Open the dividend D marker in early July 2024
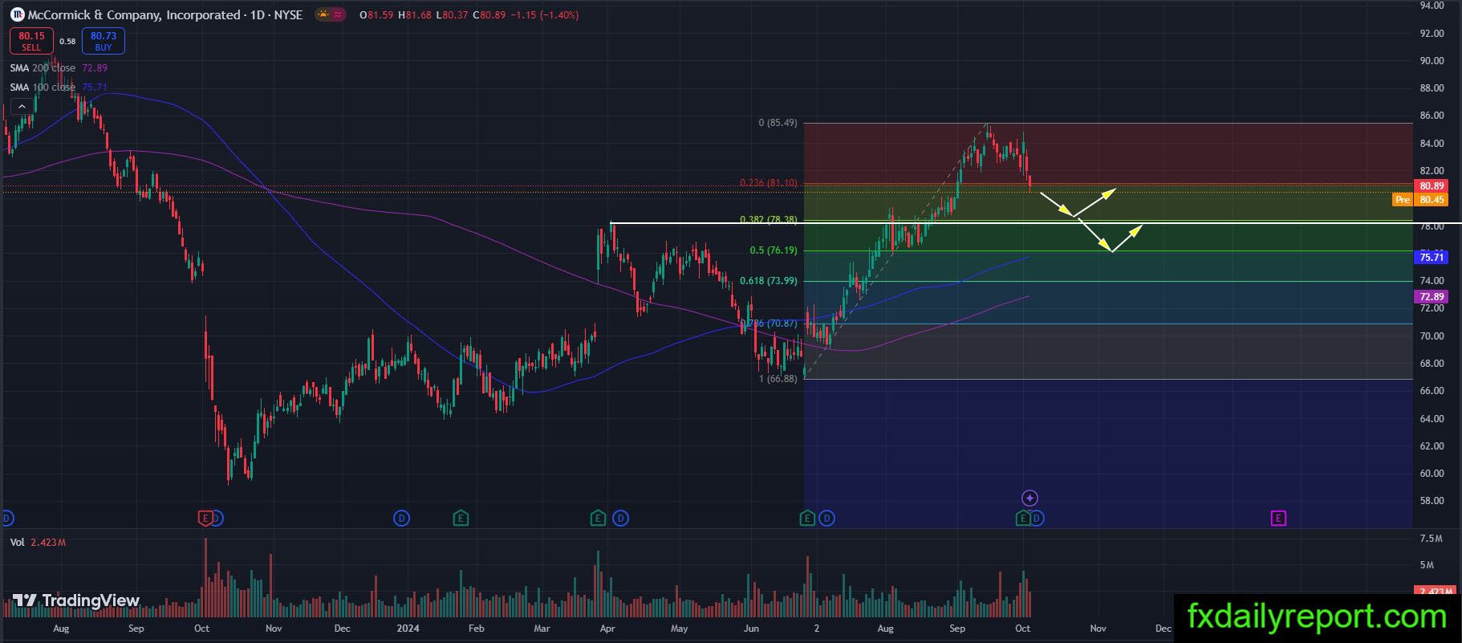 point(827,519)
